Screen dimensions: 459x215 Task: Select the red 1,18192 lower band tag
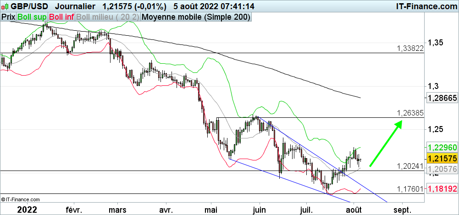click(441, 188)
